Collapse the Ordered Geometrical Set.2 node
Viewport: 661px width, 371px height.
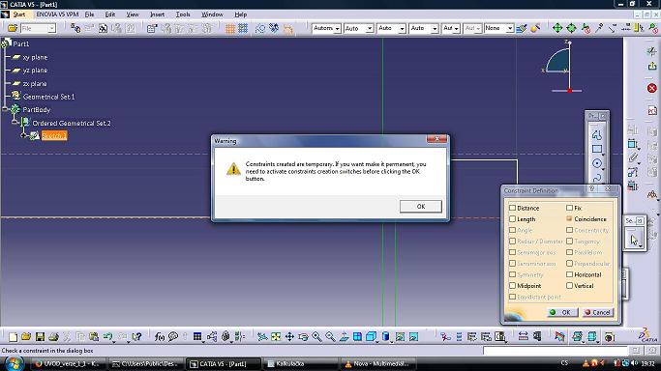click(15, 123)
